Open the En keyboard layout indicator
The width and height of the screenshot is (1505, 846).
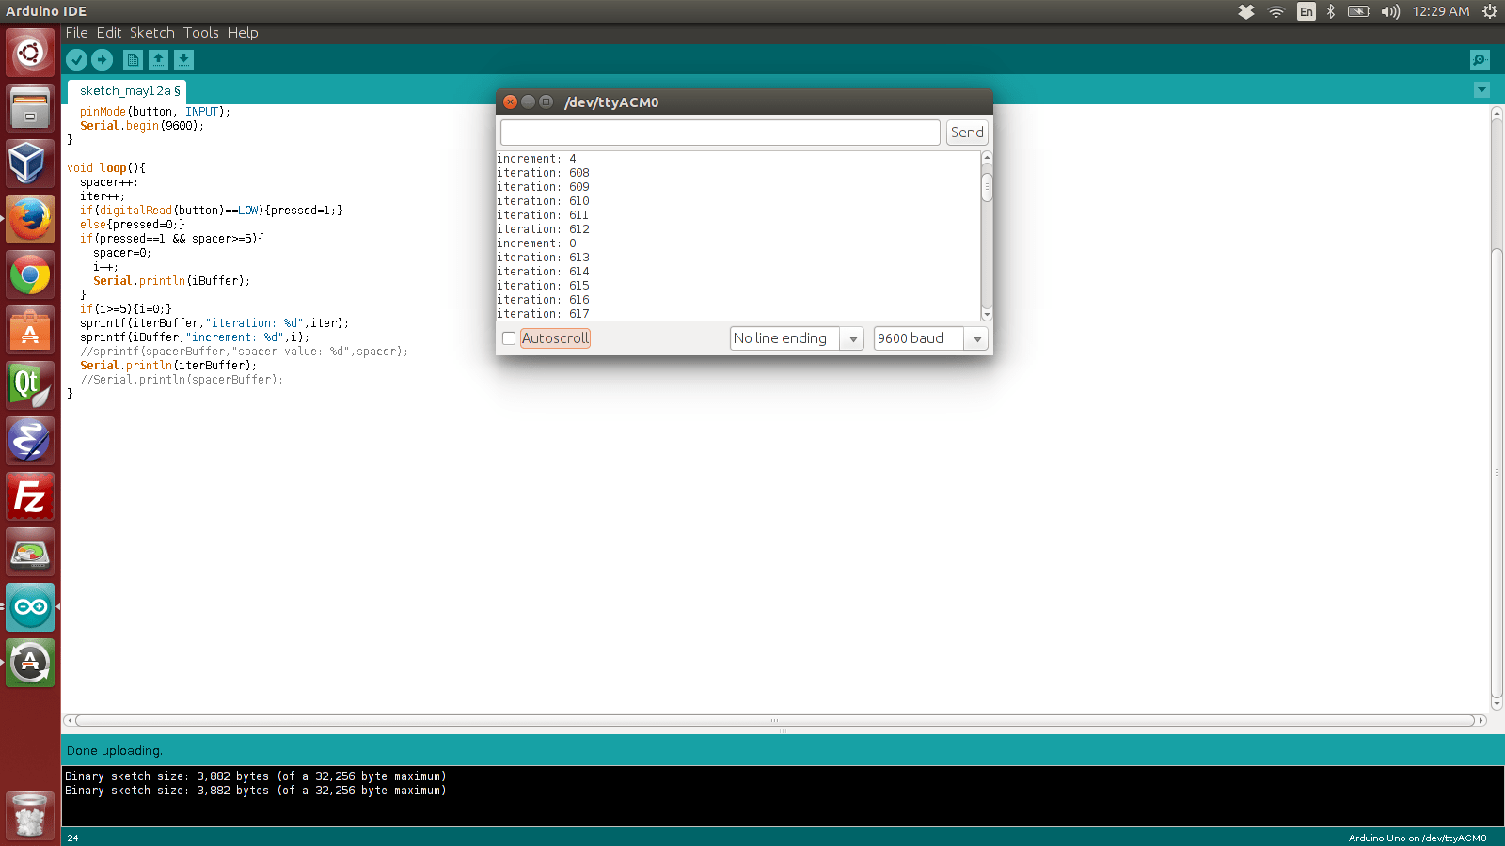[x=1307, y=11]
